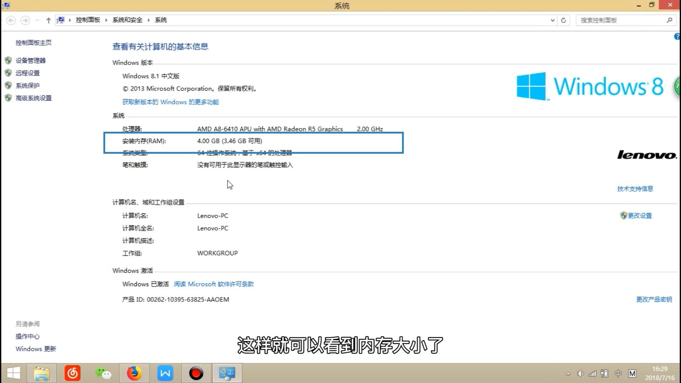Click the Up one level arrow
681x383 pixels.
[x=48, y=20]
